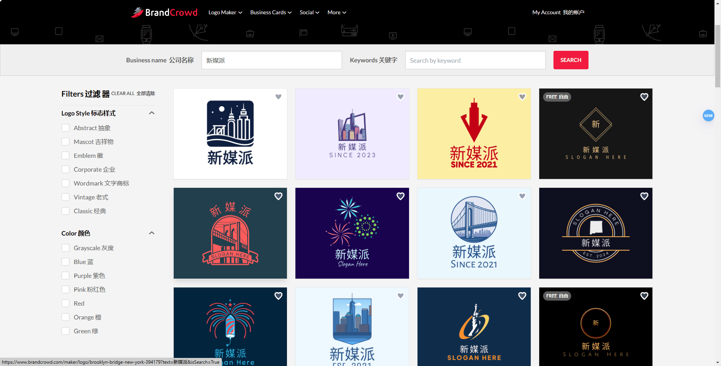Open the Business Cards dropdown menu
Screen dimensions: 721x366
[x=270, y=12]
